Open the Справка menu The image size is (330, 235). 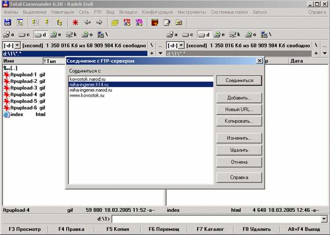point(317,12)
